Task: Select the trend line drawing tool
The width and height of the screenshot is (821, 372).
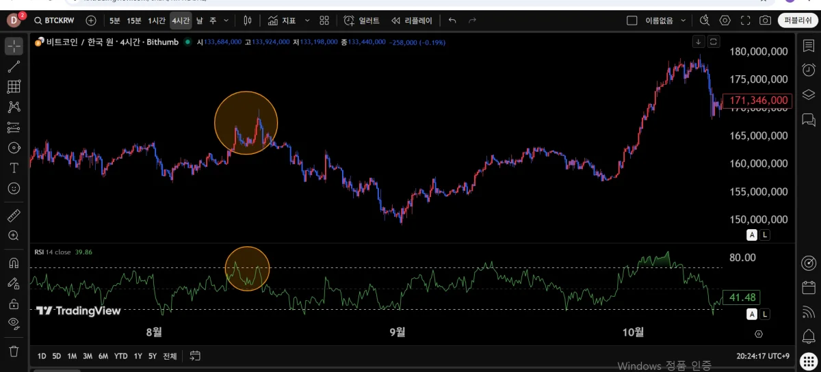Action: click(x=14, y=66)
